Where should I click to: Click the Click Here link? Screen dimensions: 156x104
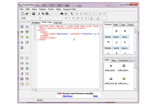coord(67,96)
